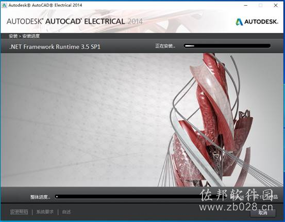Click the AutoCAD Electrical title bar icon

point(4,5)
